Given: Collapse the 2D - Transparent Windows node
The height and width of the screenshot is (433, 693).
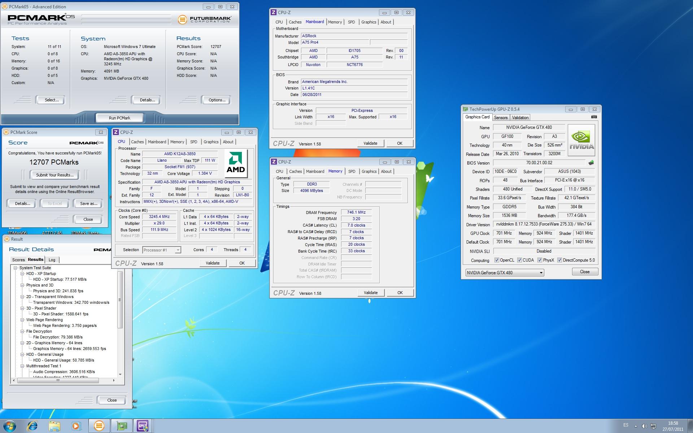Looking at the screenshot, I should pos(22,297).
